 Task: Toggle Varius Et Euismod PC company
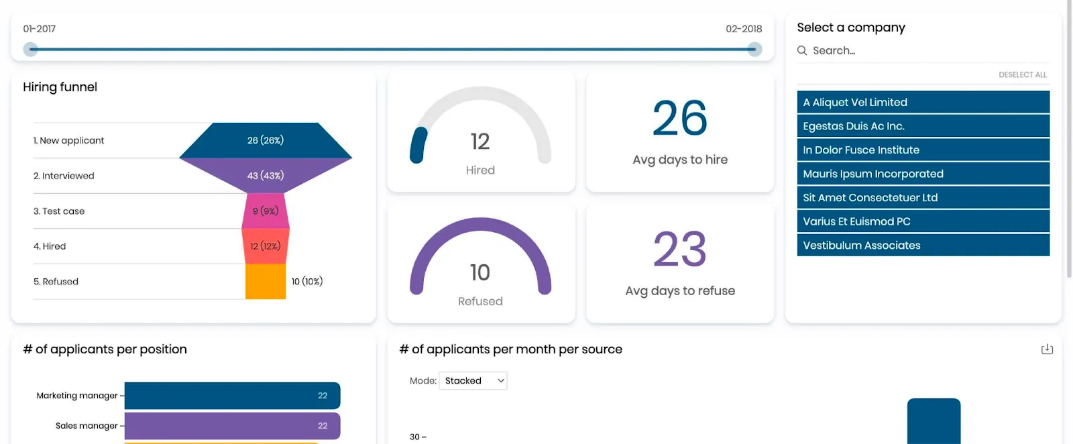tap(923, 221)
